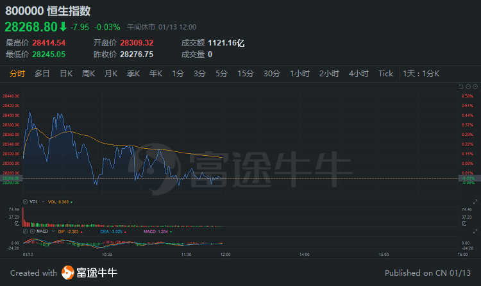Expand the MACD panel to full size
Screen dimensions: 481x286
pos(475,231)
